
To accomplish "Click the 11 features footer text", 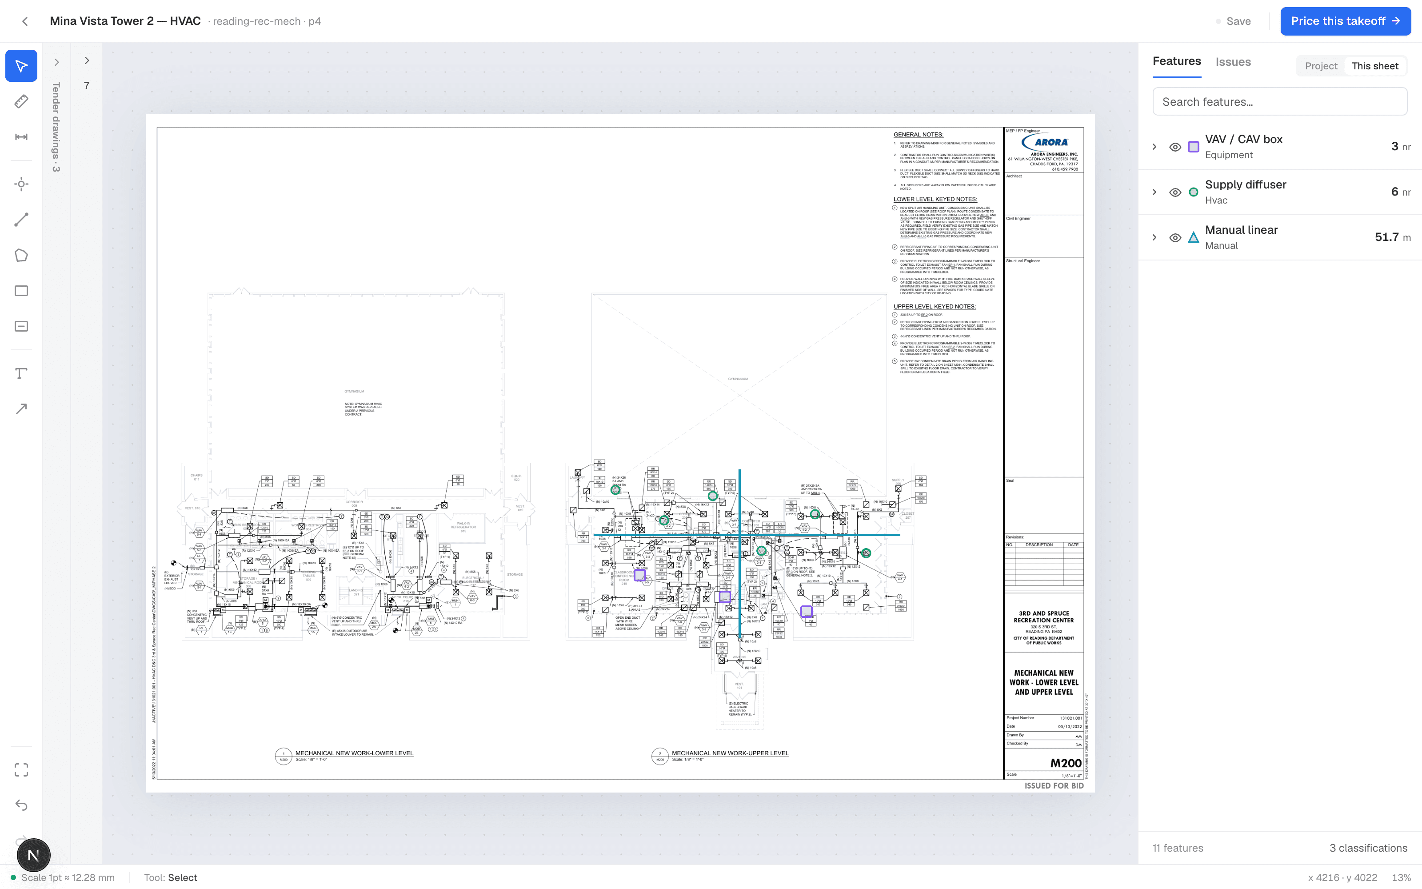I will (x=1178, y=848).
